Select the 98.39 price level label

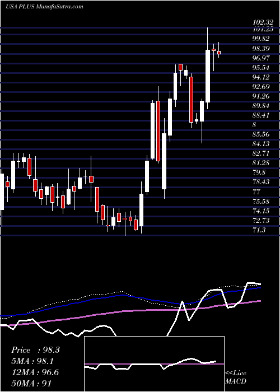[x=262, y=48]
